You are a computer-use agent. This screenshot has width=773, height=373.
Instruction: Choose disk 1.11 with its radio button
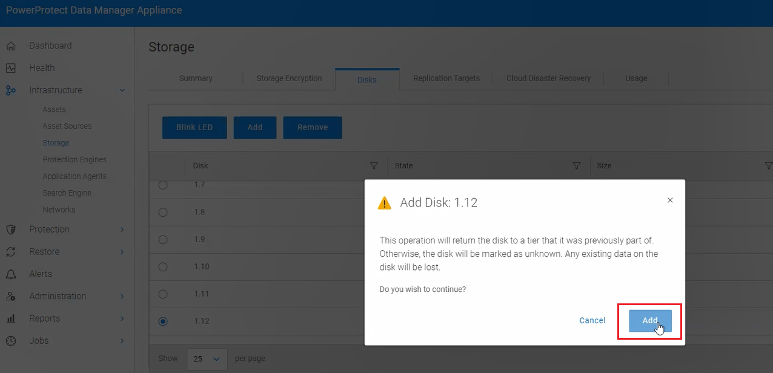[x=162, y=294]
